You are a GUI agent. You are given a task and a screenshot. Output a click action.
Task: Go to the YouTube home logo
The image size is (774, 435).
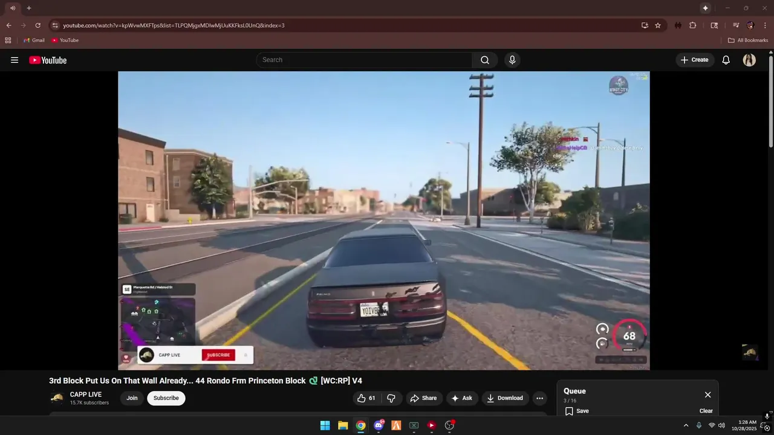point(48,60)
